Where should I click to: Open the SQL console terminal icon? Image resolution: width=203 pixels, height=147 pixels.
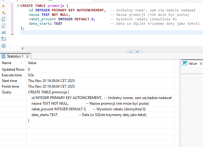pos(4,39)
